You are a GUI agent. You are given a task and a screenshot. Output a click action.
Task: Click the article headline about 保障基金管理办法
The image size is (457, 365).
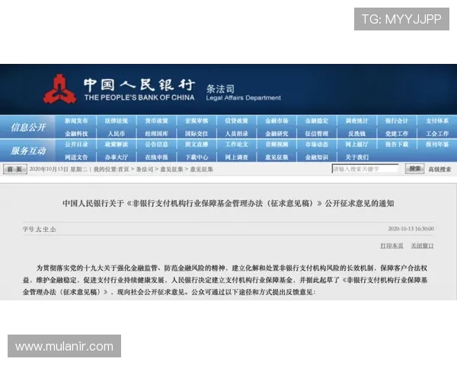pyautogui.click(x=228, y=203)
